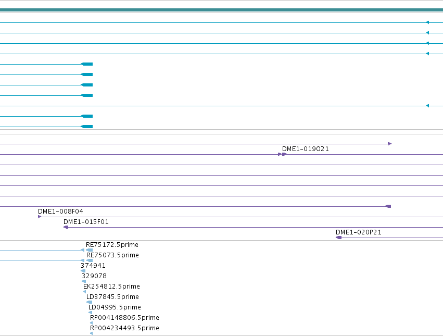The height and width of the screenshot is (336, 443).
Task: Click the teal bar at top of view
Action: coord(222,10)
